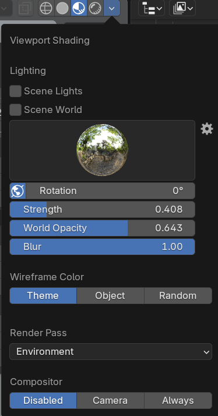Adjust the World Opacity slider
218x416 pixels.
(102, 228)
